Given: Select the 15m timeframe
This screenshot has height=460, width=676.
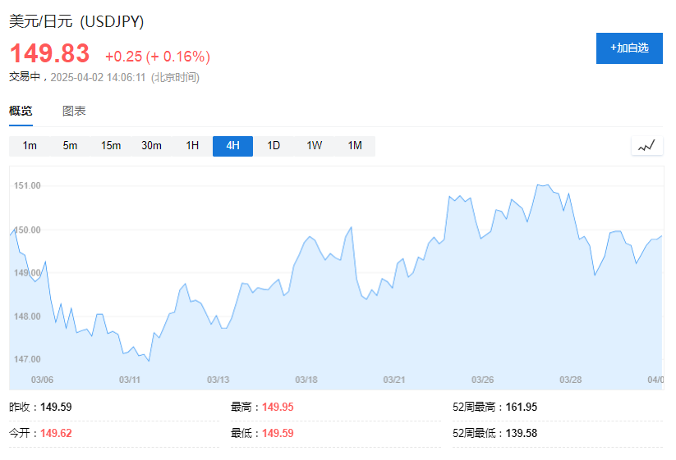Looking at the screenshot, I should point(111,146).
